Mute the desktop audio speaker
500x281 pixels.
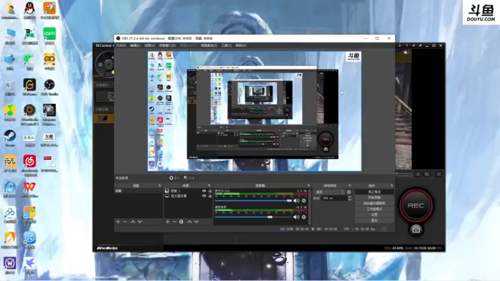click(x=296, y=217)
